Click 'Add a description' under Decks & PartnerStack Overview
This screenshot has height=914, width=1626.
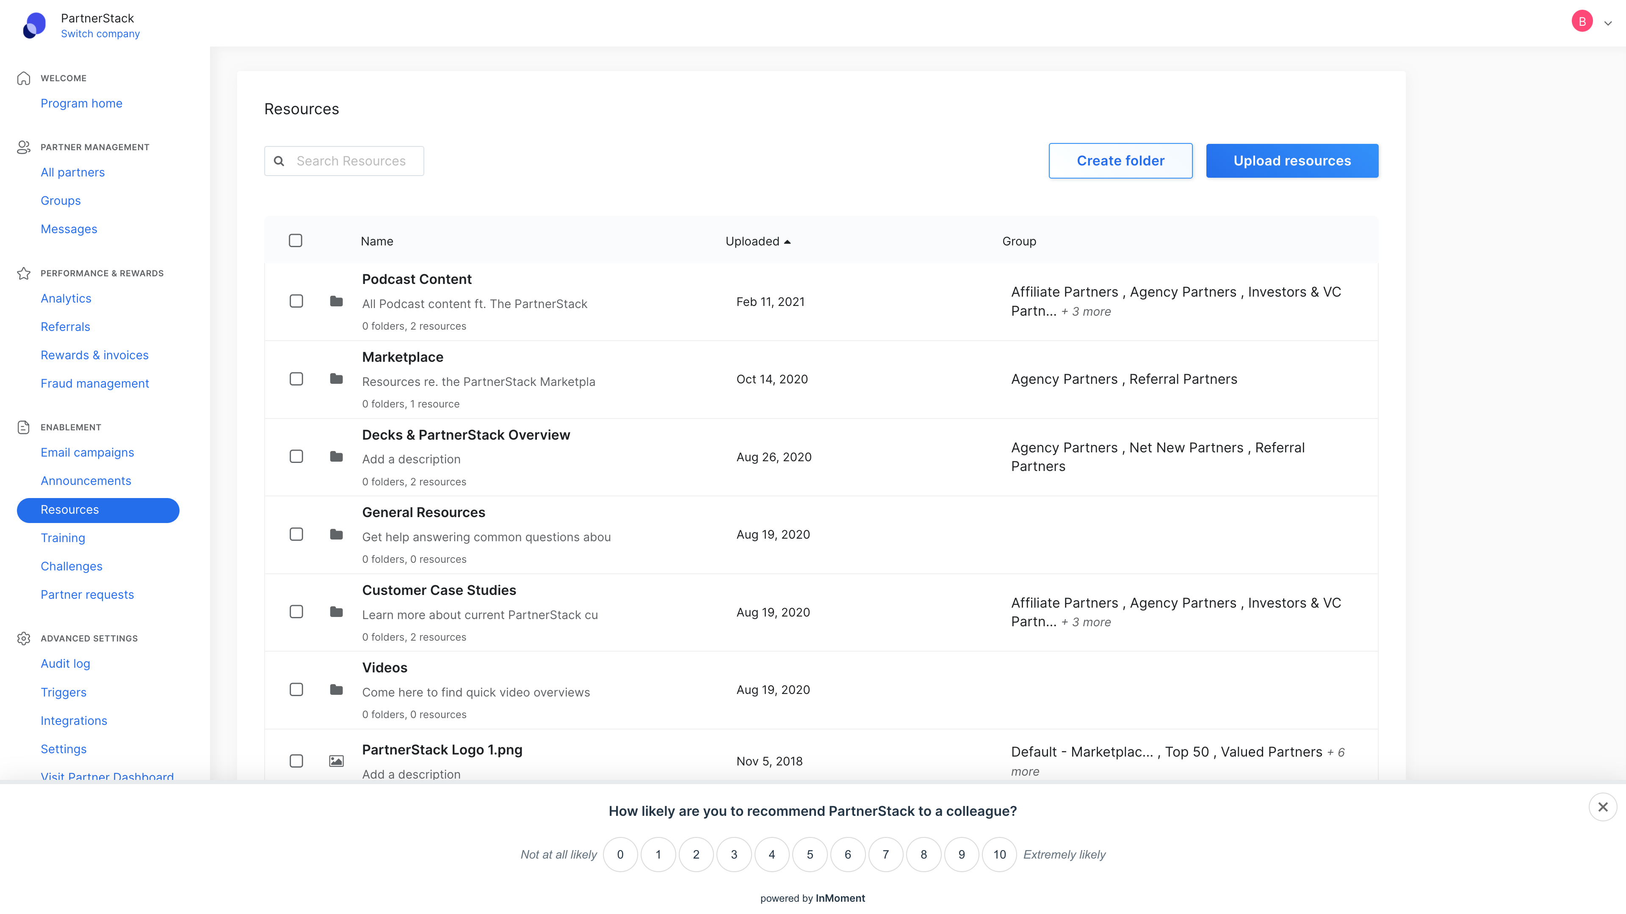pyautogui.click(x=411, y=459)
